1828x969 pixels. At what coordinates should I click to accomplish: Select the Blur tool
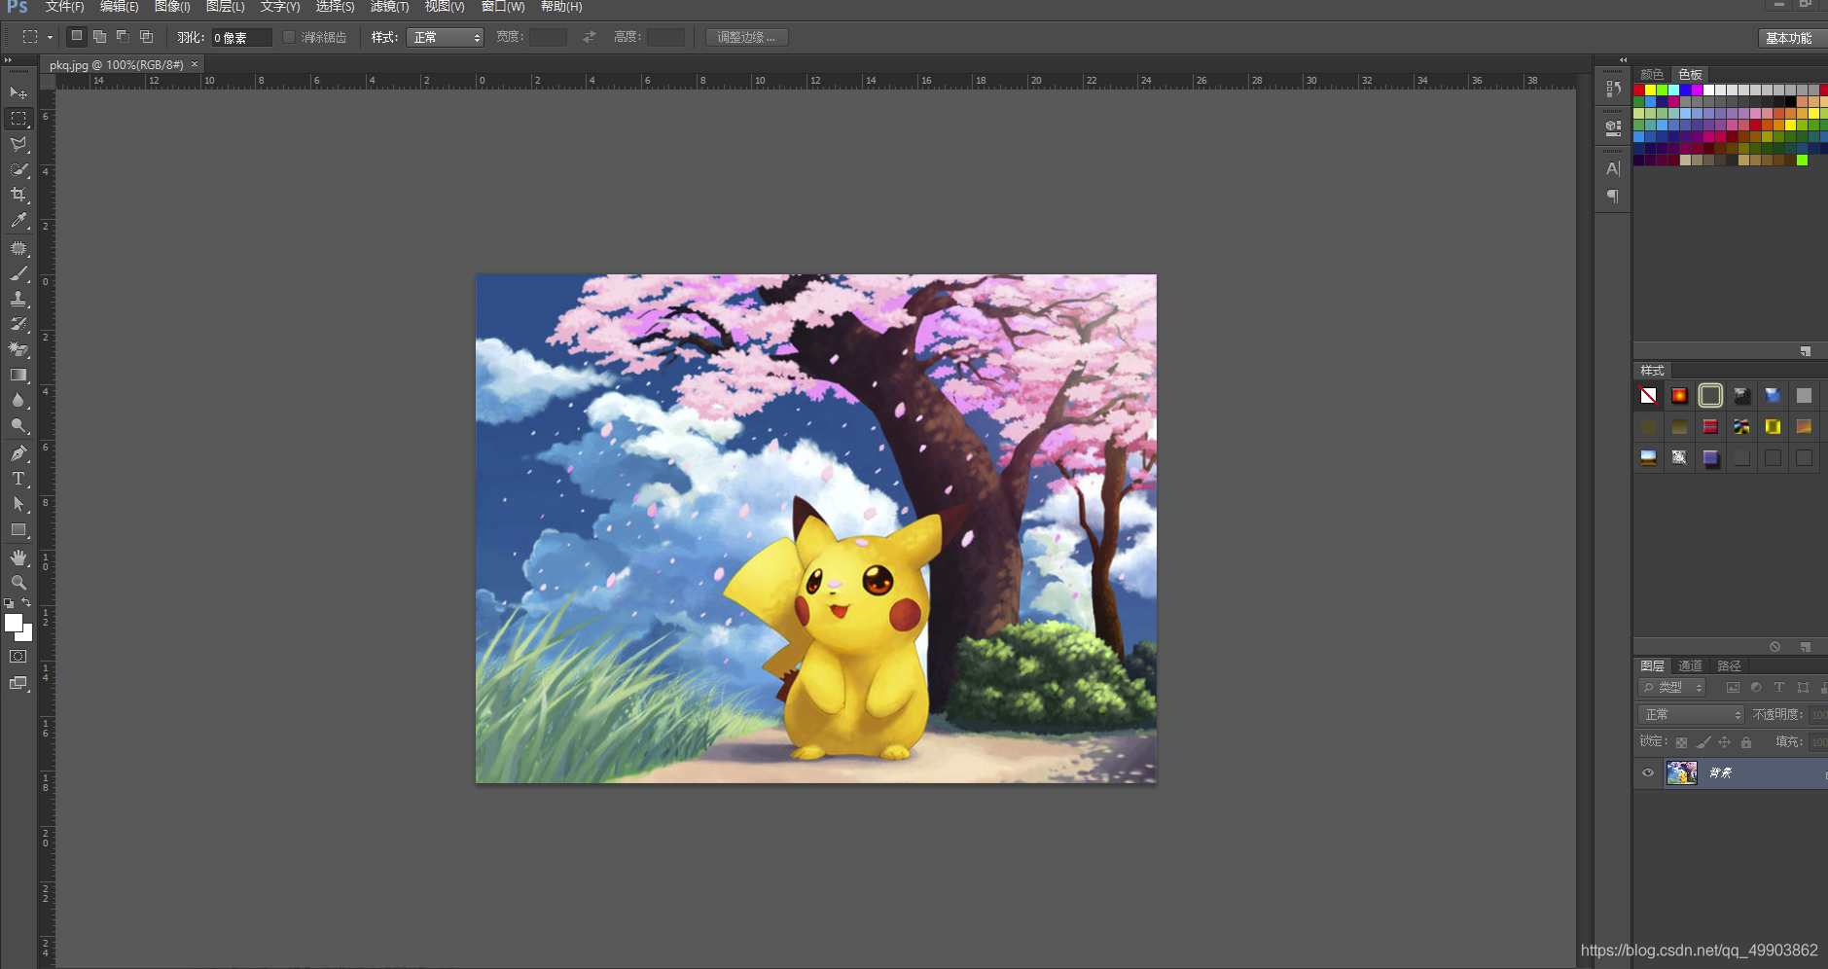[x=18, y=400]
